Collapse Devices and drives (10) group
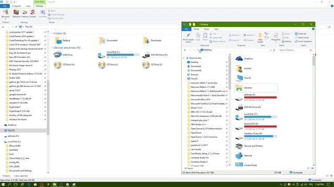 pyautogui.click(x=52, y=48)
